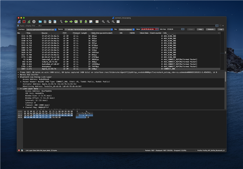243x169 pixels.
Task: Select packet 1775 from 02:94:bf:fa:ef:36
Action: coord(118,57)
